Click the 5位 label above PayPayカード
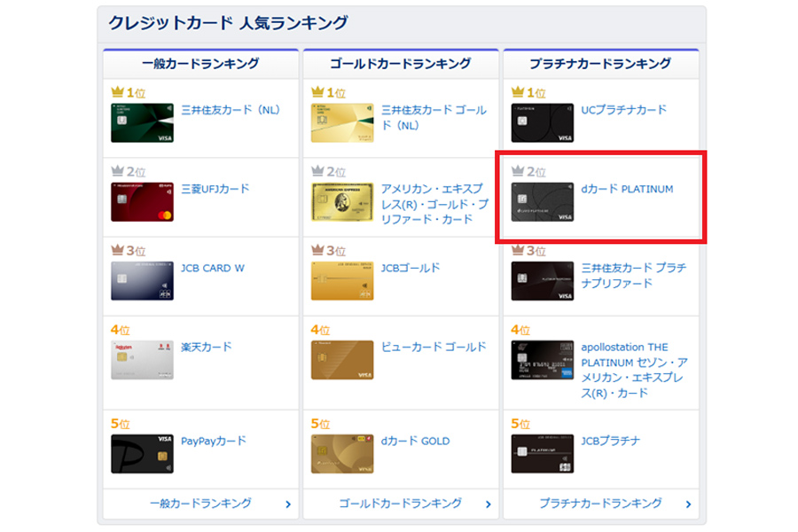Screen dimensions: 798x532 [120, 424]
